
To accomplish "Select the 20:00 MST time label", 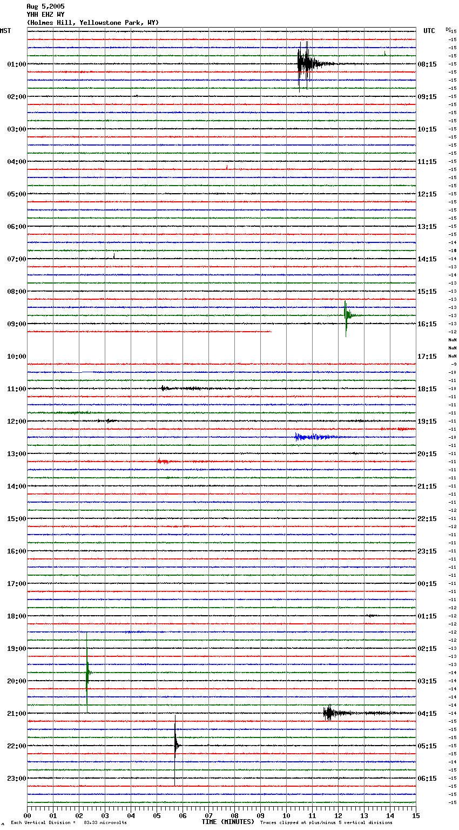I will click(17, 681).
